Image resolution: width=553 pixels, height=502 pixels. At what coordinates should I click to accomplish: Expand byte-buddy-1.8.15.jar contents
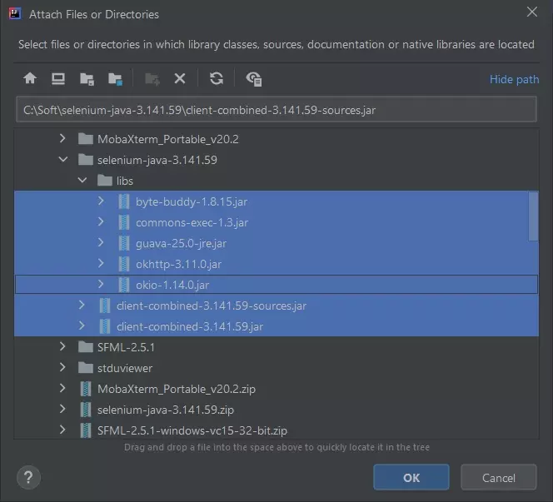pos(101,201)
